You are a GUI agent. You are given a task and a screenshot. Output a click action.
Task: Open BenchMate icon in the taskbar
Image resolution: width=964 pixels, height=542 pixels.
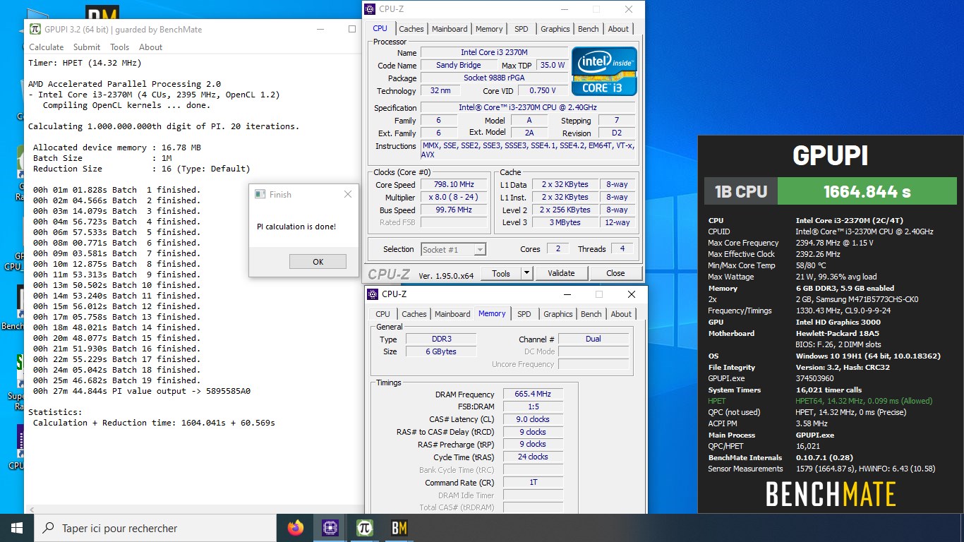click(399, 527)
